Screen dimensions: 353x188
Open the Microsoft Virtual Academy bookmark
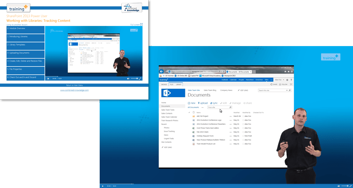pos(210,76)
